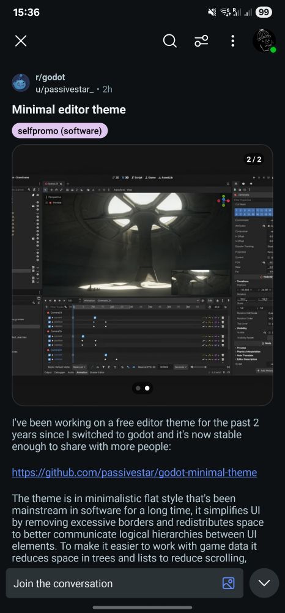Tap the 15:36 clock in status bar
285x613 pixels.
point(26,12)
